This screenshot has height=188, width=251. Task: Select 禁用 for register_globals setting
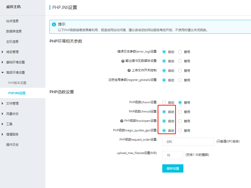180,80
